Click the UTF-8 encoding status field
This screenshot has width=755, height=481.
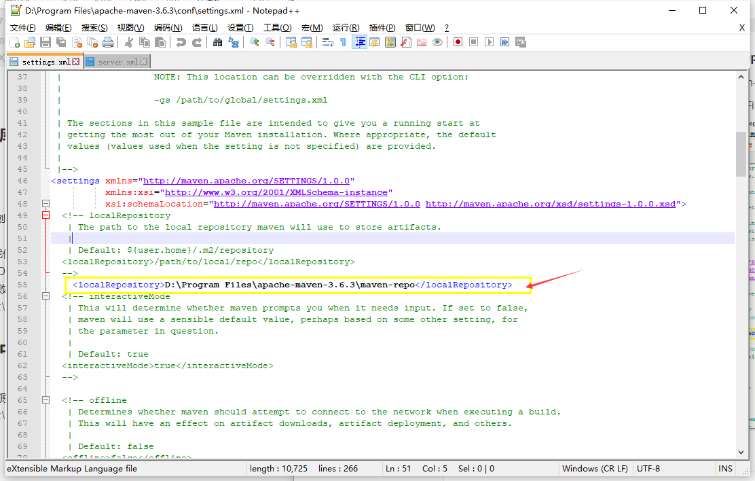[648, 469]
